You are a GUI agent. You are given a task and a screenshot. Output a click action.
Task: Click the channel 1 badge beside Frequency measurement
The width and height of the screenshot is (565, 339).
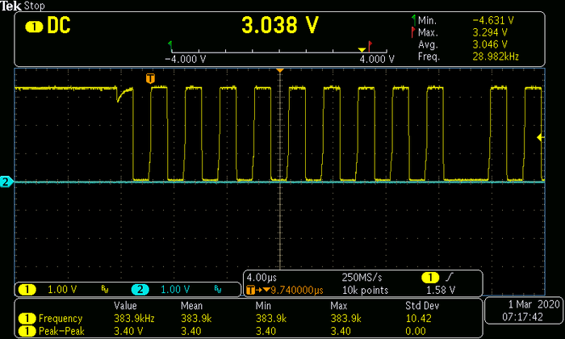27,319
